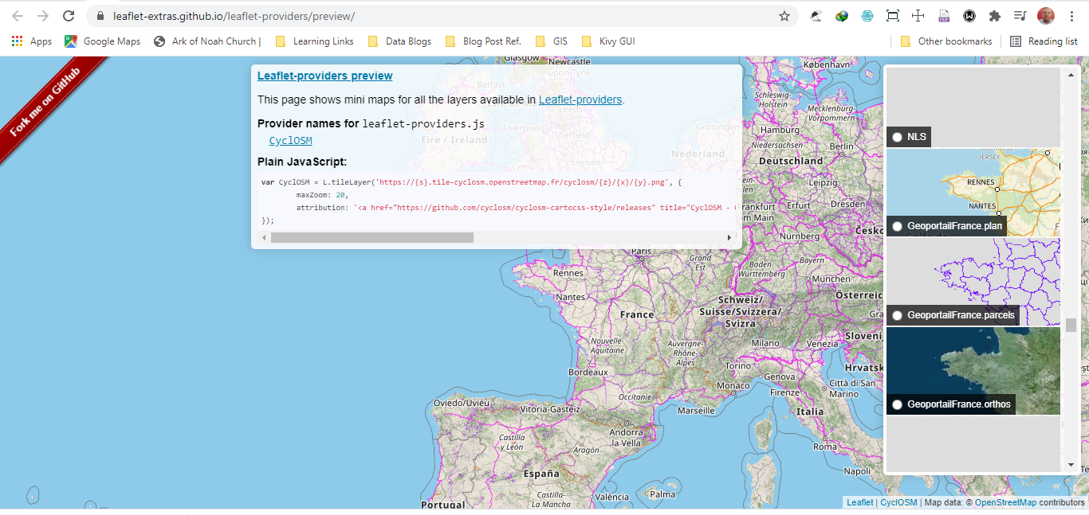Open the Leaflet-providers preview heading link
The height and width of the screenshot is (515, 1089).
click(x=324, y=76)
